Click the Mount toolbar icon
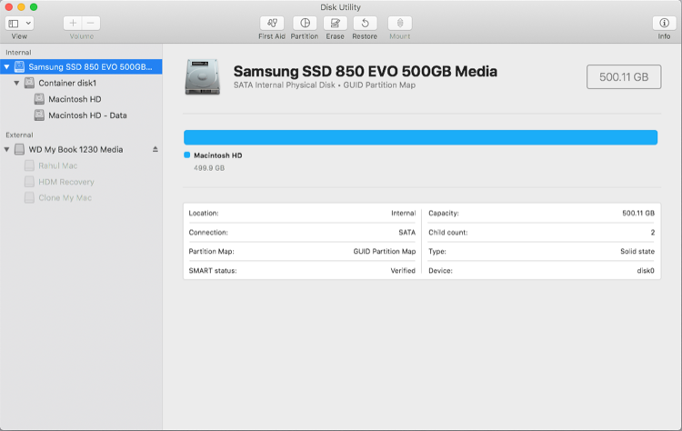Screen dimensions: 682x431 point(399,23)
